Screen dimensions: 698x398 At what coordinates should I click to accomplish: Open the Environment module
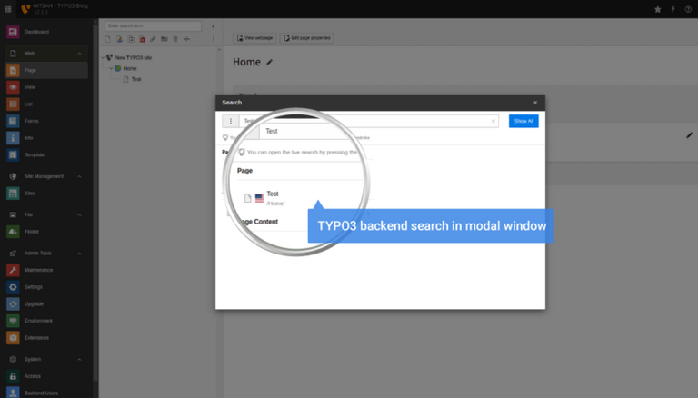click(x=45, y=321)
